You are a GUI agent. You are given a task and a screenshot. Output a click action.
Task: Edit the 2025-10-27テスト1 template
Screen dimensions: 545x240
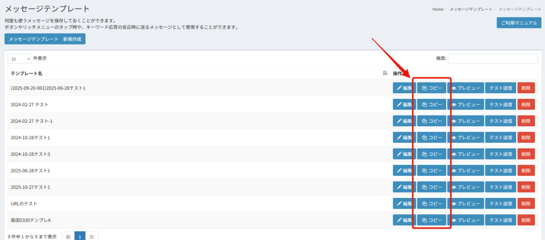tap(404, 187)
